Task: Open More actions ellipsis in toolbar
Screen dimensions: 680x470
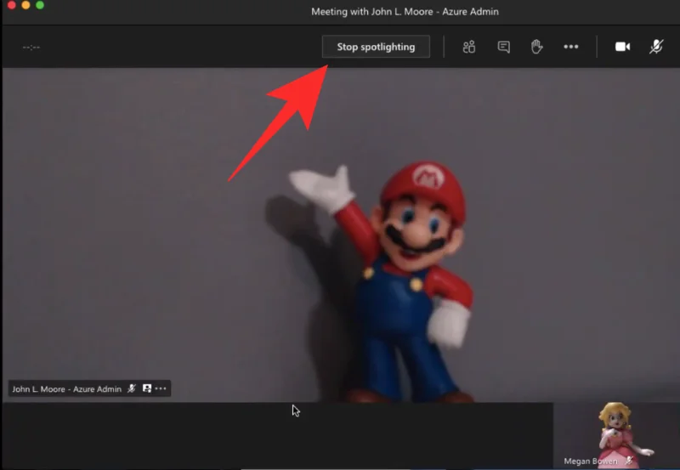Action: (x=570, y=47)
